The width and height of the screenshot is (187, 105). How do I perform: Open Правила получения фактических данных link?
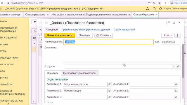pyautogui.click(x=86, y=29)
